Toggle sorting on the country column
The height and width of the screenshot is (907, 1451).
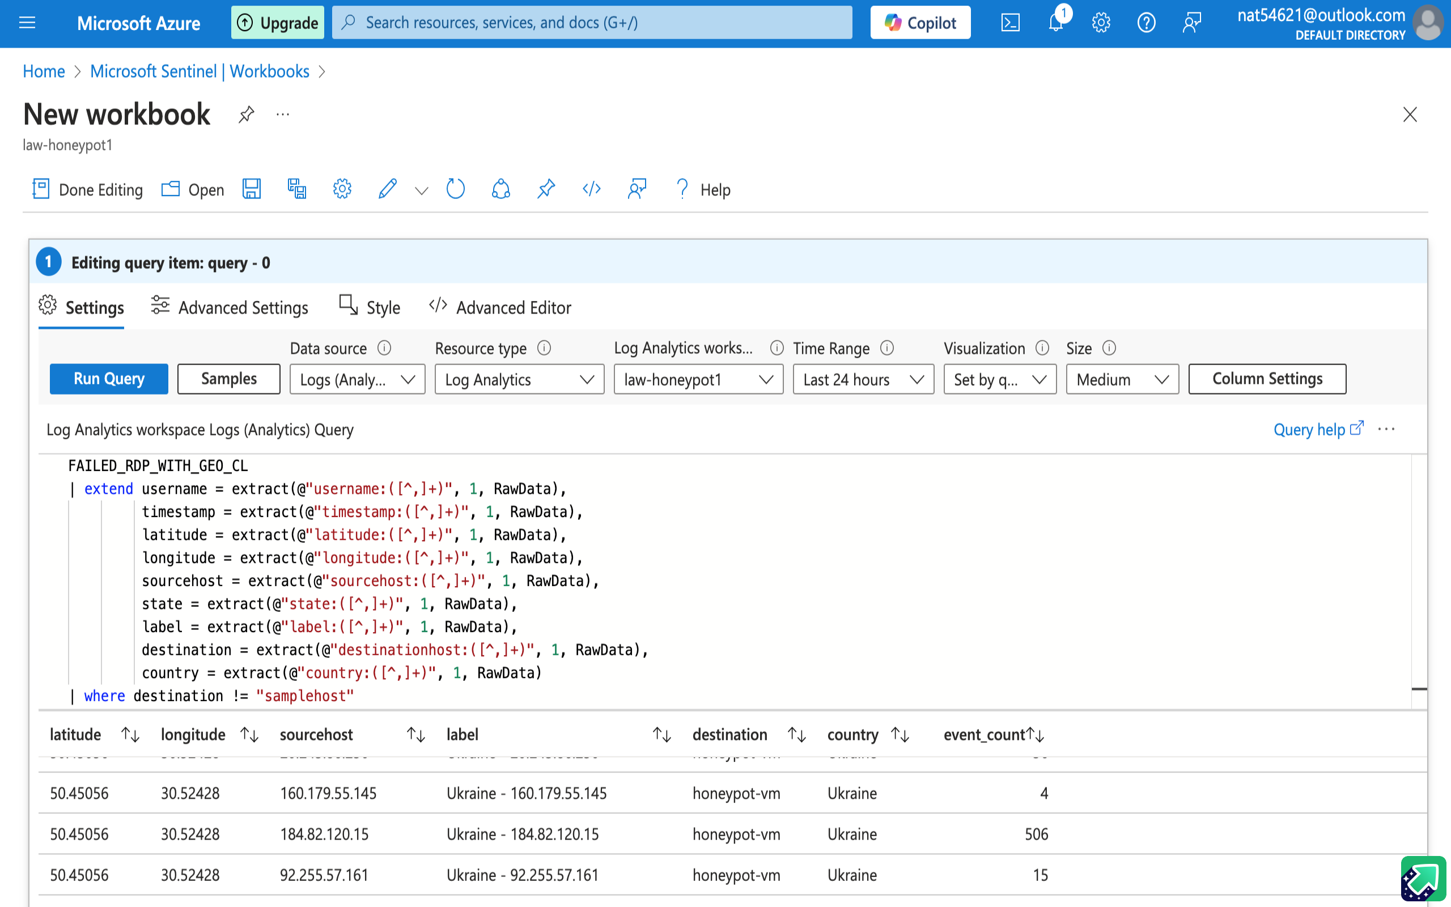900,734
